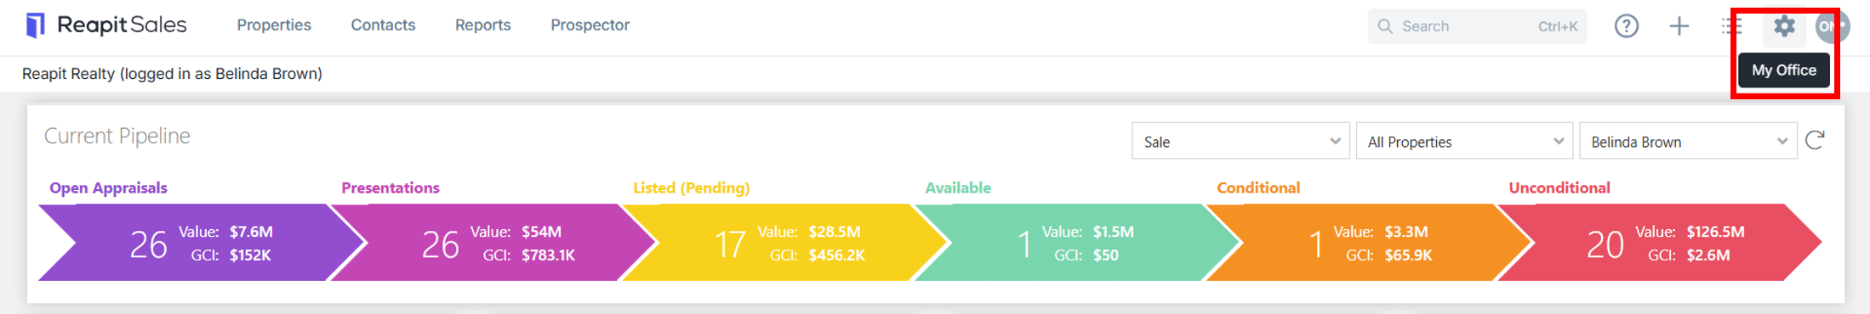
Task: Select the green Available pipeline stage
Action: point(1076,243)
